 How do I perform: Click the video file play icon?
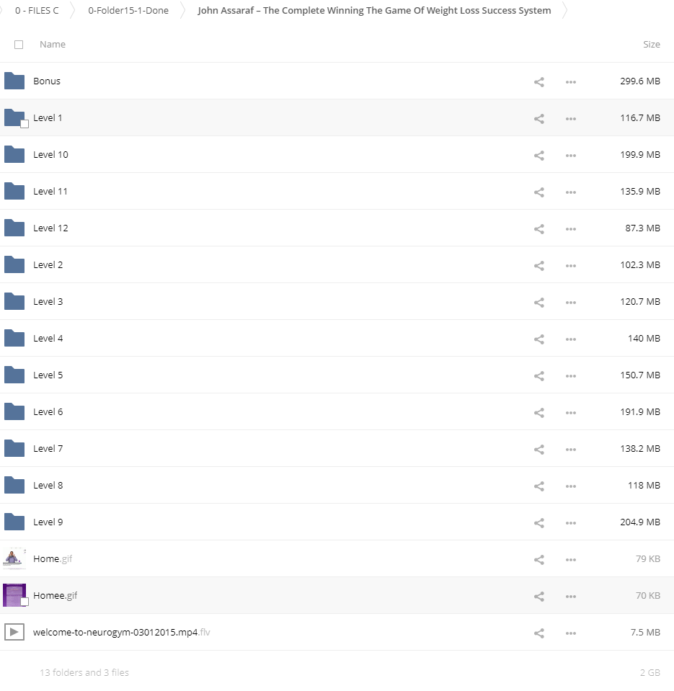[14, 633]
